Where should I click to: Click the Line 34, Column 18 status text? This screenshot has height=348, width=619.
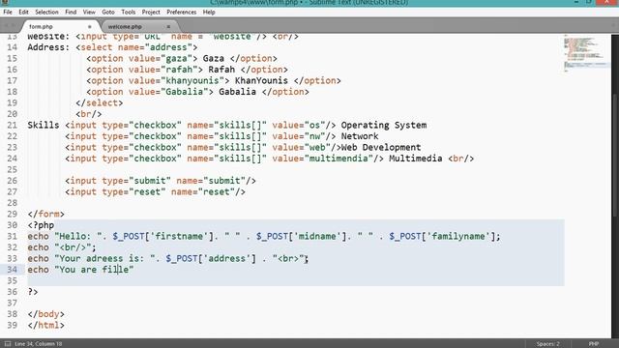[39, 344]
